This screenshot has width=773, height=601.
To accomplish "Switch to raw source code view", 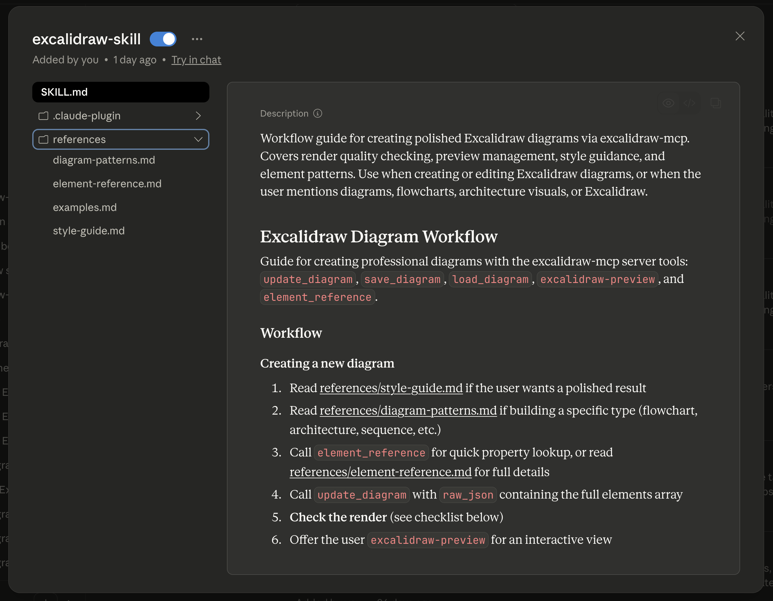I will 689,103.
